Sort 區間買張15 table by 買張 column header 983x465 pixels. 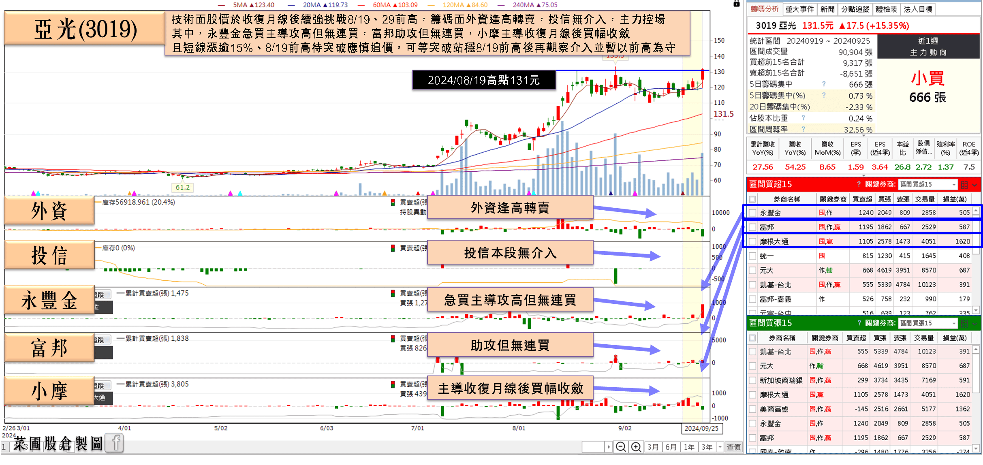[x=880, y=338]
